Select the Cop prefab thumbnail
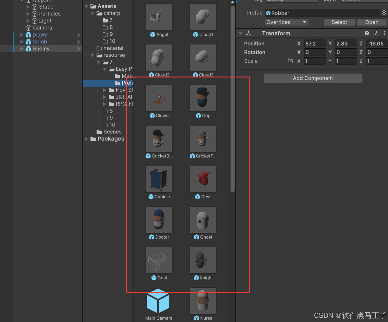This screenshot has height=322, width=388. tap(203, 98)
